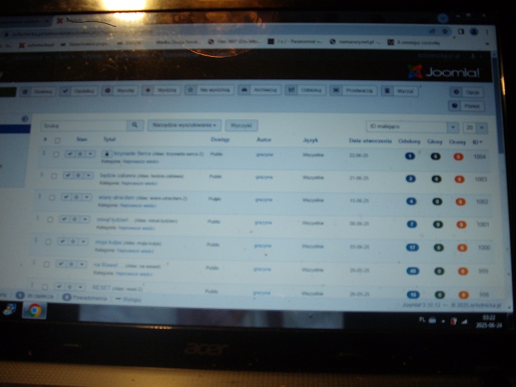Open the Chrome profile avatar icon
This screenshot has height=387, width=516.
474,31
